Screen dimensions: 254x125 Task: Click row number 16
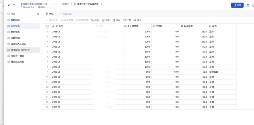pyautogui.click(x=47, y=107)
